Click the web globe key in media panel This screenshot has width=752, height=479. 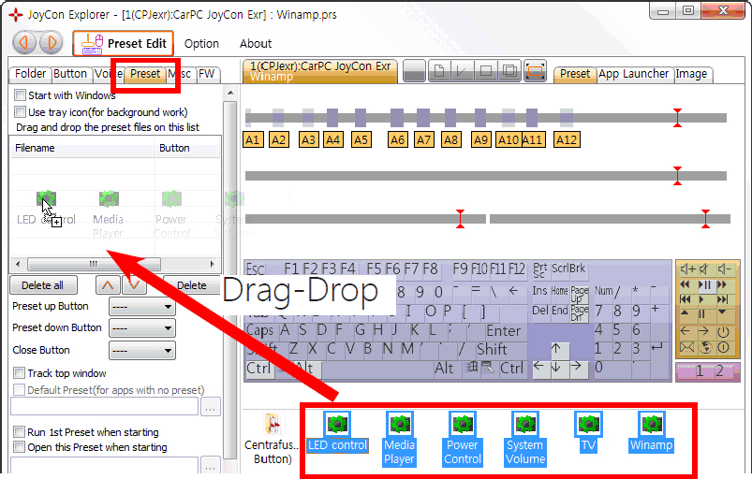coord(705,347)
